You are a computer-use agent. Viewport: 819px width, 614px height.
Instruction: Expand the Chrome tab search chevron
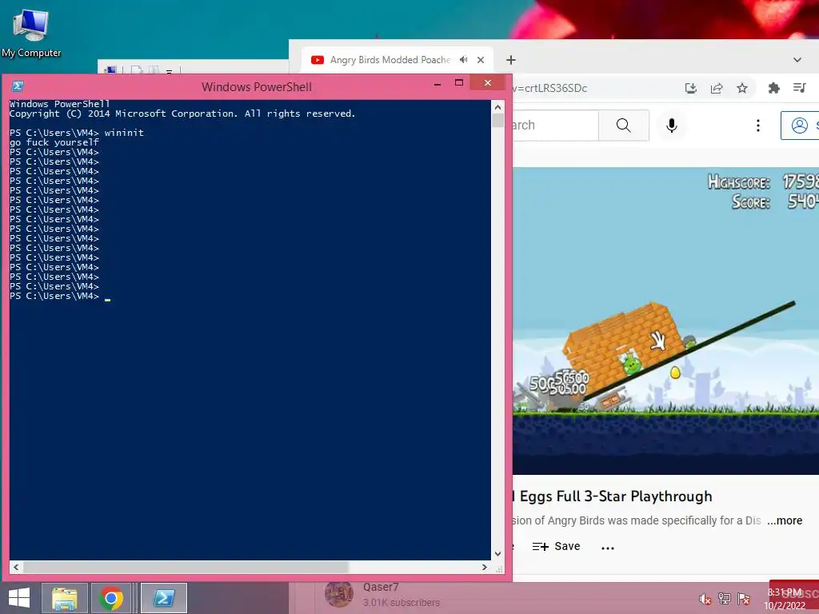[x=797, y=60]
